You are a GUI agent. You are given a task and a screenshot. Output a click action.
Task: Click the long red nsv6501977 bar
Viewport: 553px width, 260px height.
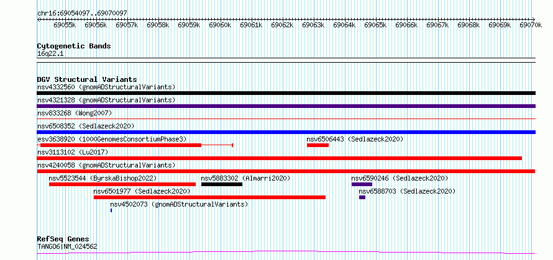point(209,197)
